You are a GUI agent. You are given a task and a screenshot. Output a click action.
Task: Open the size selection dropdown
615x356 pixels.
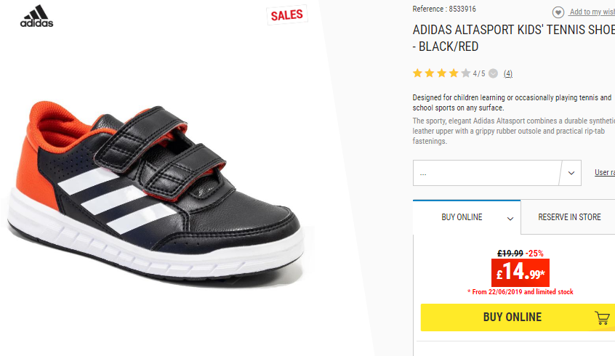tap(497, 173)
